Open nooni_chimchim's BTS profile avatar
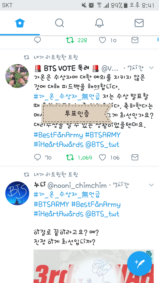 (x=17, y=193)
